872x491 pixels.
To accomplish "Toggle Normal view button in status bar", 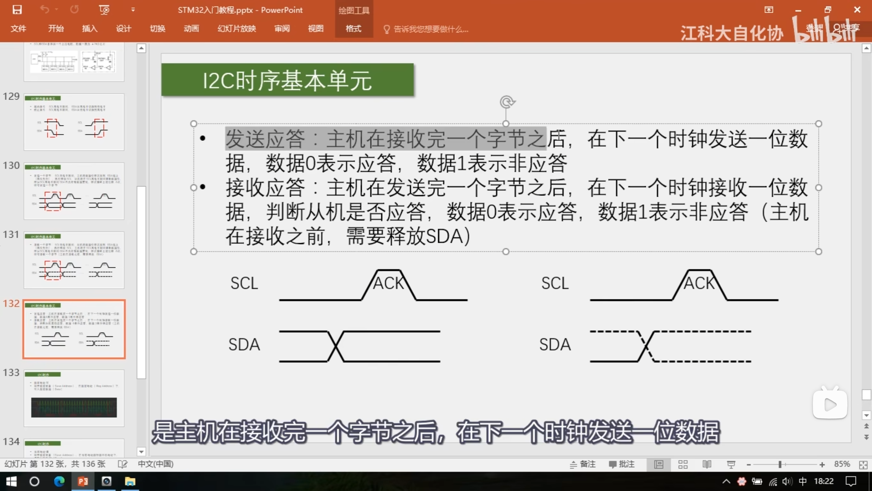I will [x=659, y=464].
